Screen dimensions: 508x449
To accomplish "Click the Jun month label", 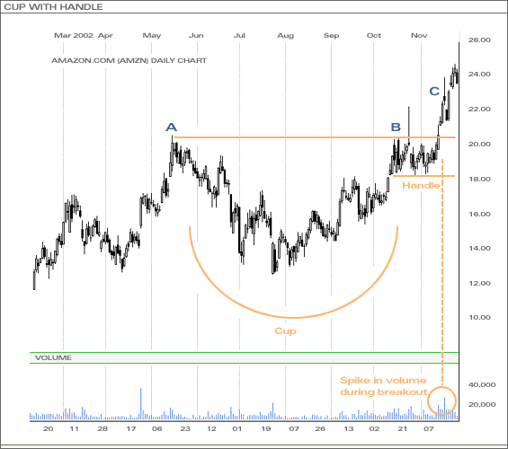I will tap(196, 35).
